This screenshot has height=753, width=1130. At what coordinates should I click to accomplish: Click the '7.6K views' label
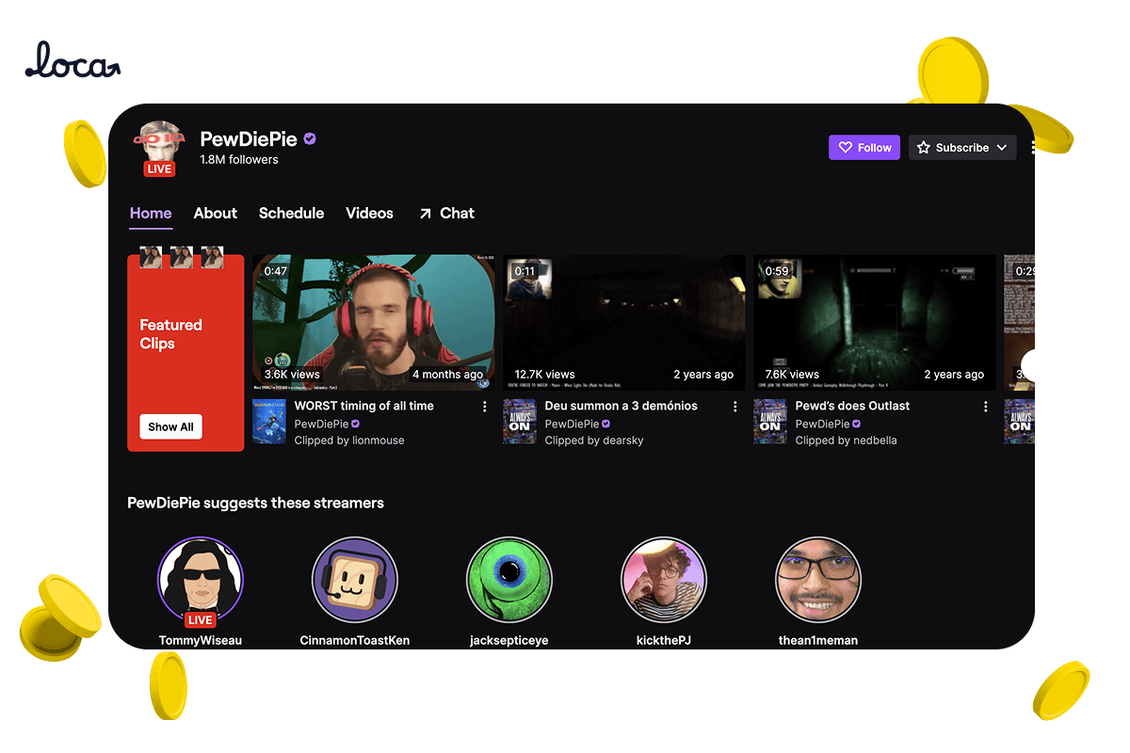coord(792,375)
